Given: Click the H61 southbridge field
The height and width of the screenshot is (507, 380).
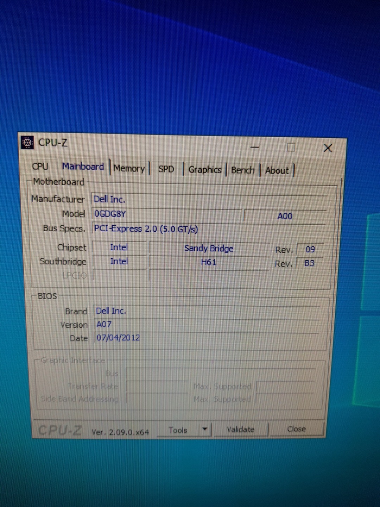Looking at the screenshot, I should [x=209, y=262].
